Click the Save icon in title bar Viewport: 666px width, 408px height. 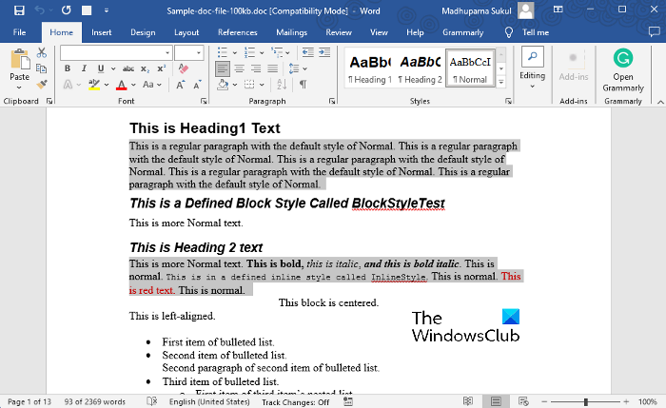[x=19, y=10]
